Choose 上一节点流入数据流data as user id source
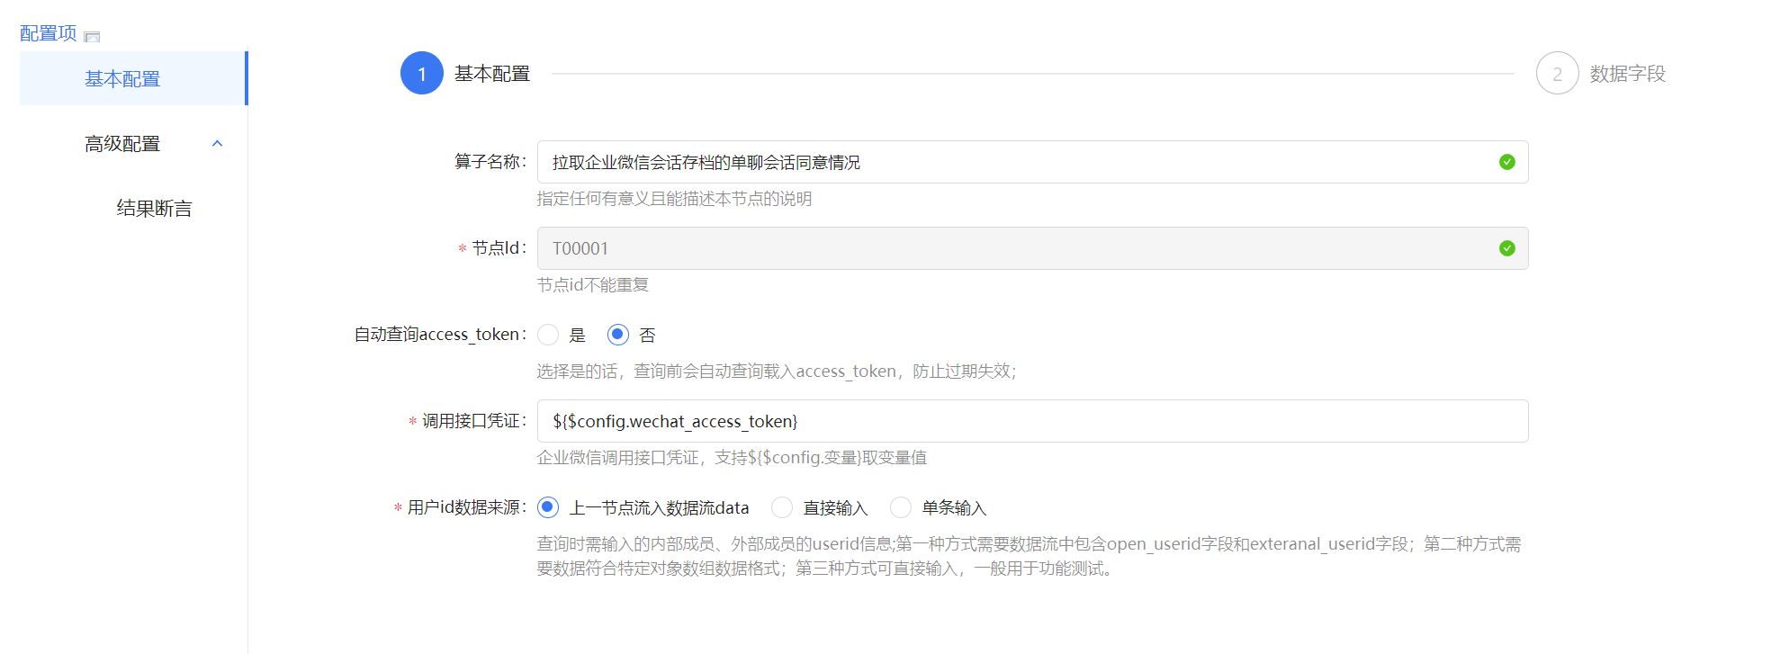This screenshot has height=654, width=1789. tap(548, 507)
